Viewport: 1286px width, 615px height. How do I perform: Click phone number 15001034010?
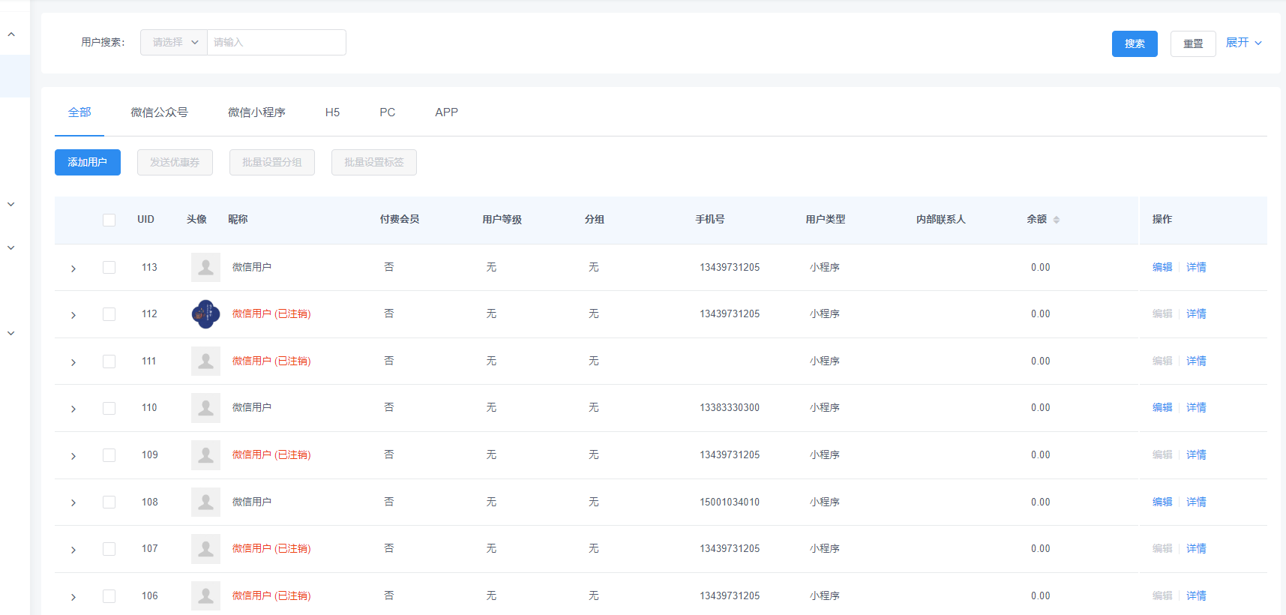coord(730,502)
